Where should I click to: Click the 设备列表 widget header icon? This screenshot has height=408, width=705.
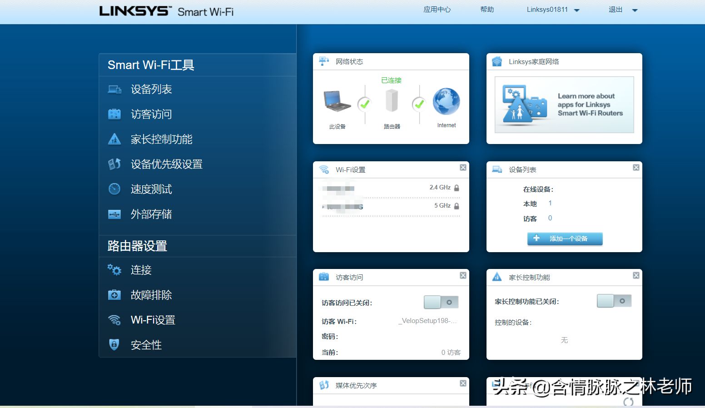497,169
